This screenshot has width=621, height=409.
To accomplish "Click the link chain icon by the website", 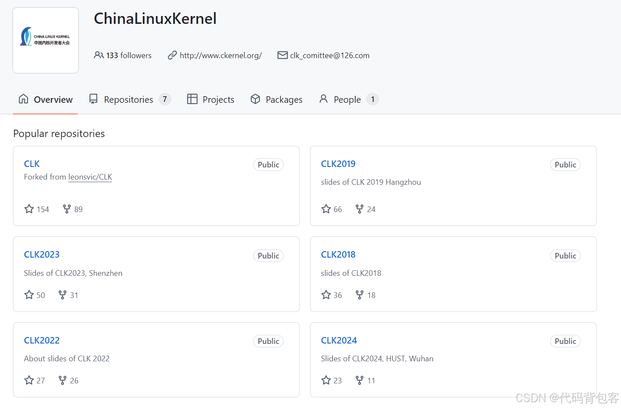I will click(172, 55).
